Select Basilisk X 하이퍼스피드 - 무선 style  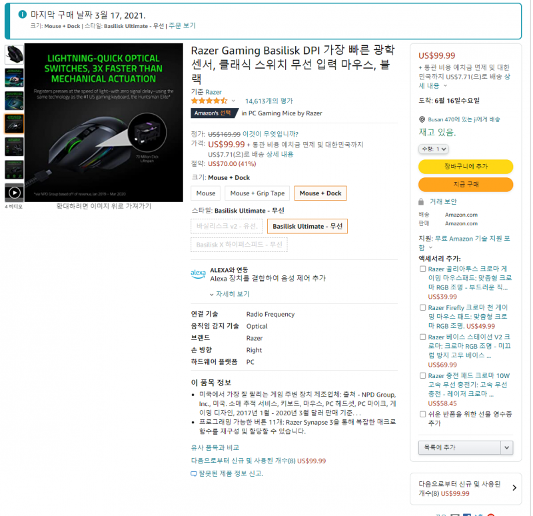click(x=239, y=245)
